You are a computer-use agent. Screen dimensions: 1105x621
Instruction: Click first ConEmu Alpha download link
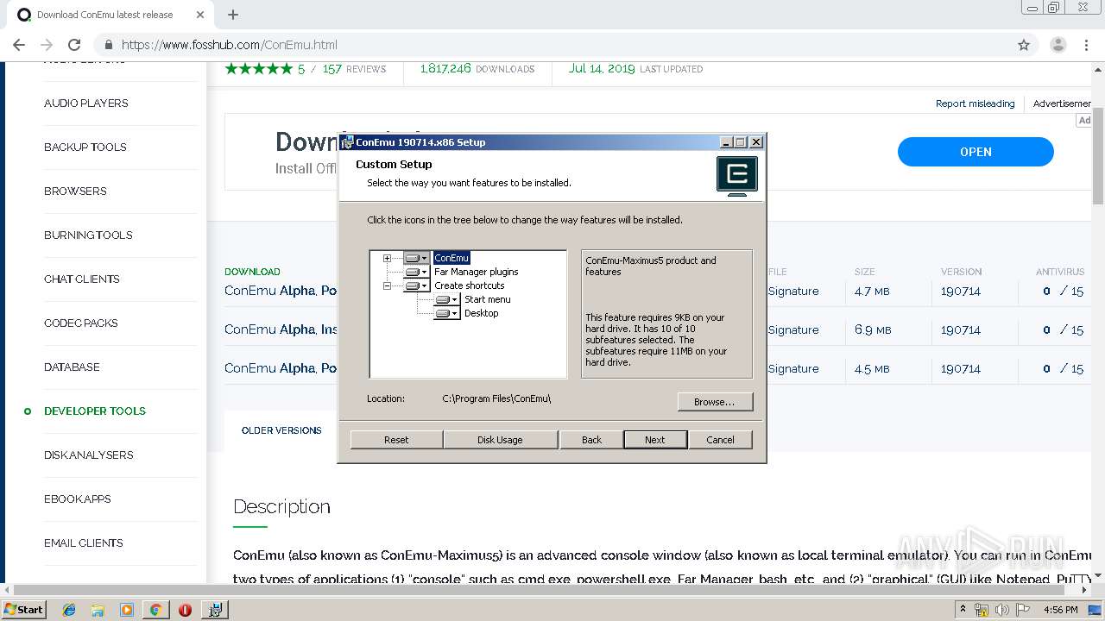[281, 291]
